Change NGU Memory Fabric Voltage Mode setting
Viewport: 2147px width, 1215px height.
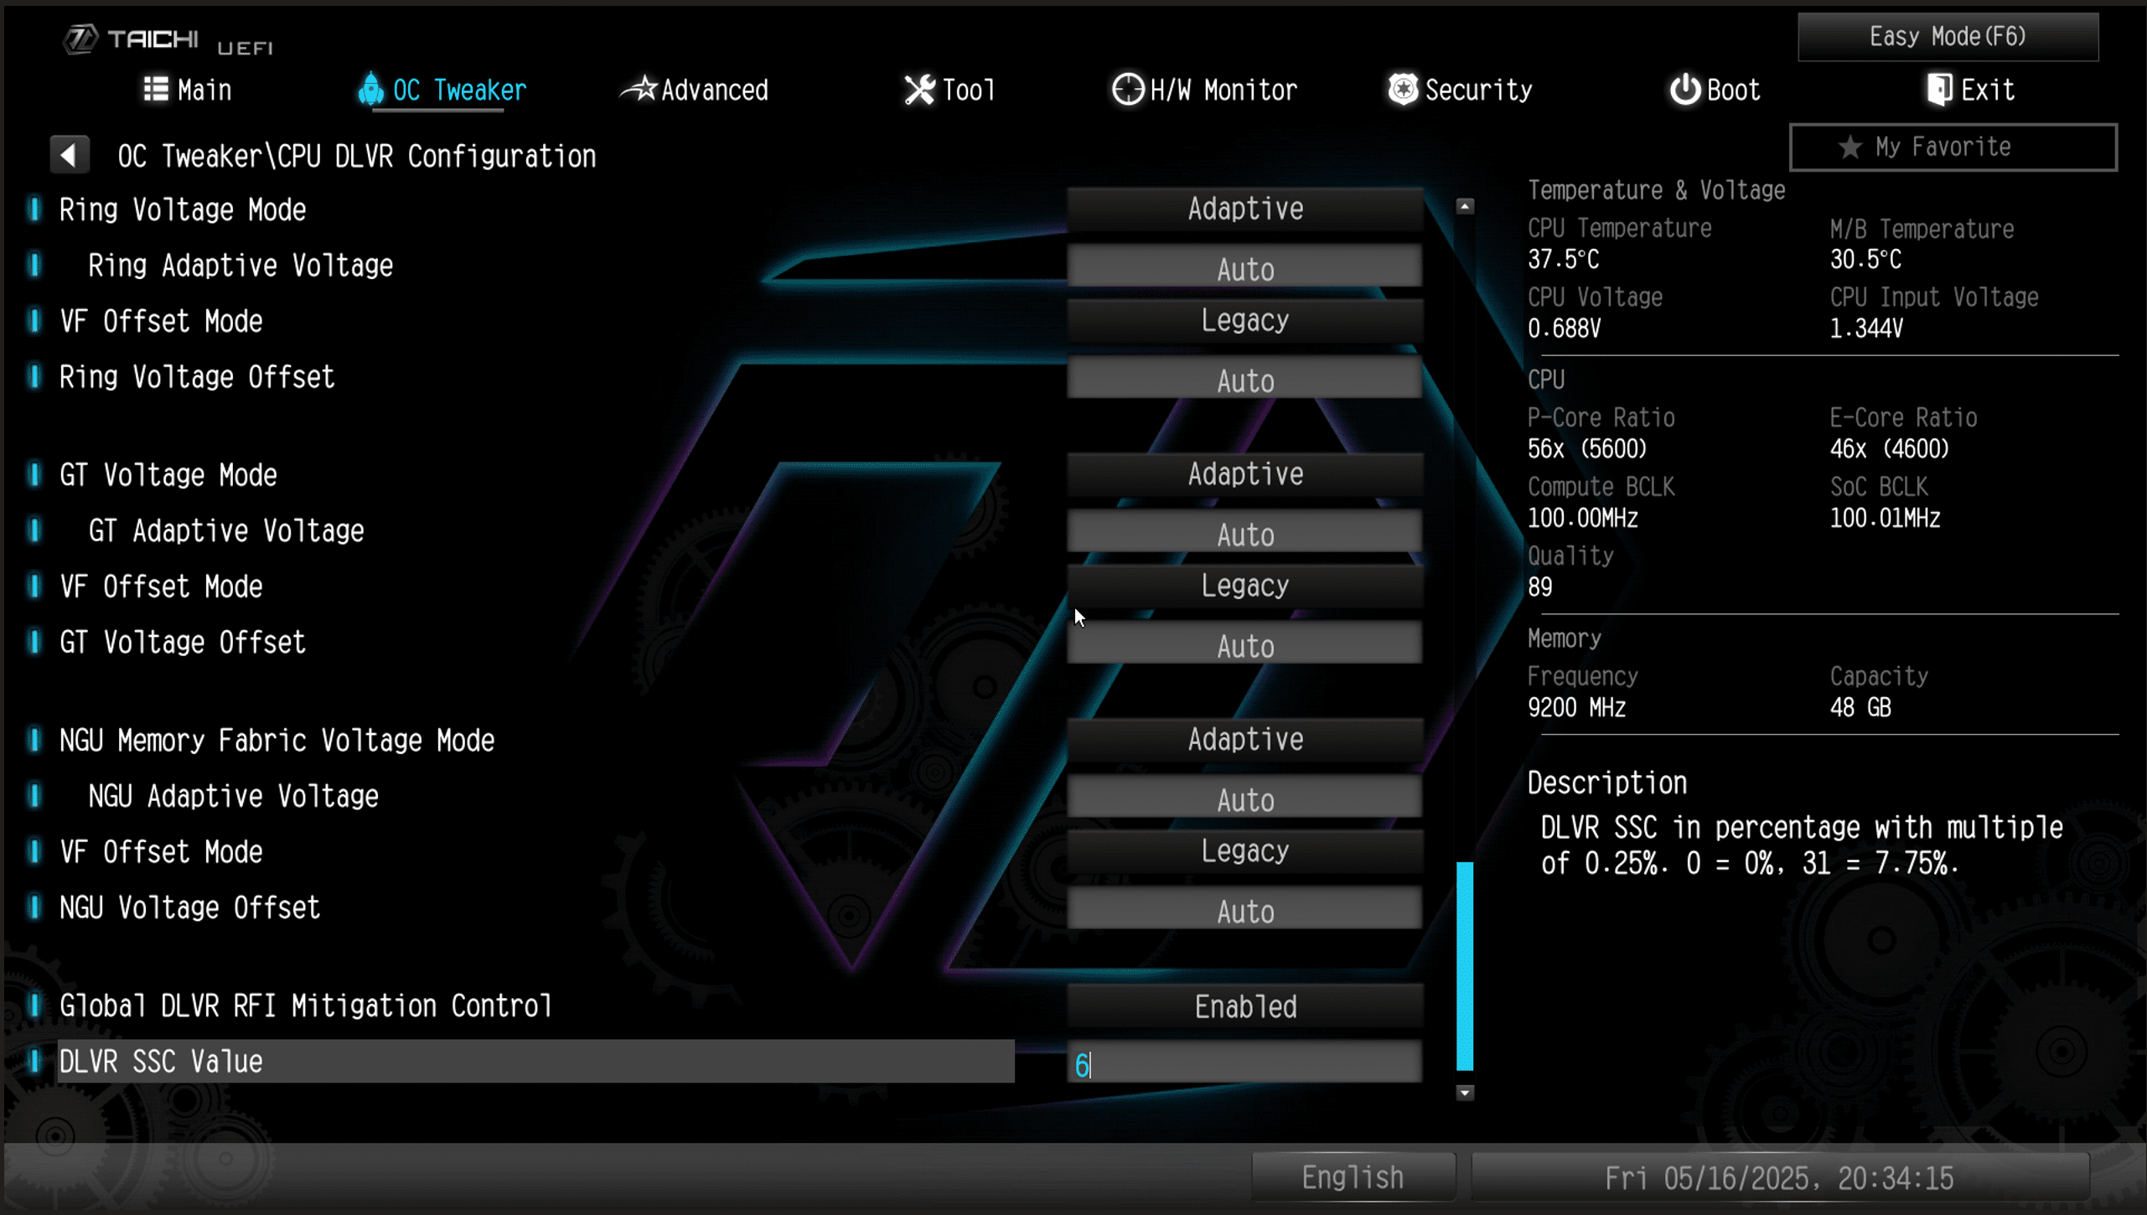(x=1244, y=739)
